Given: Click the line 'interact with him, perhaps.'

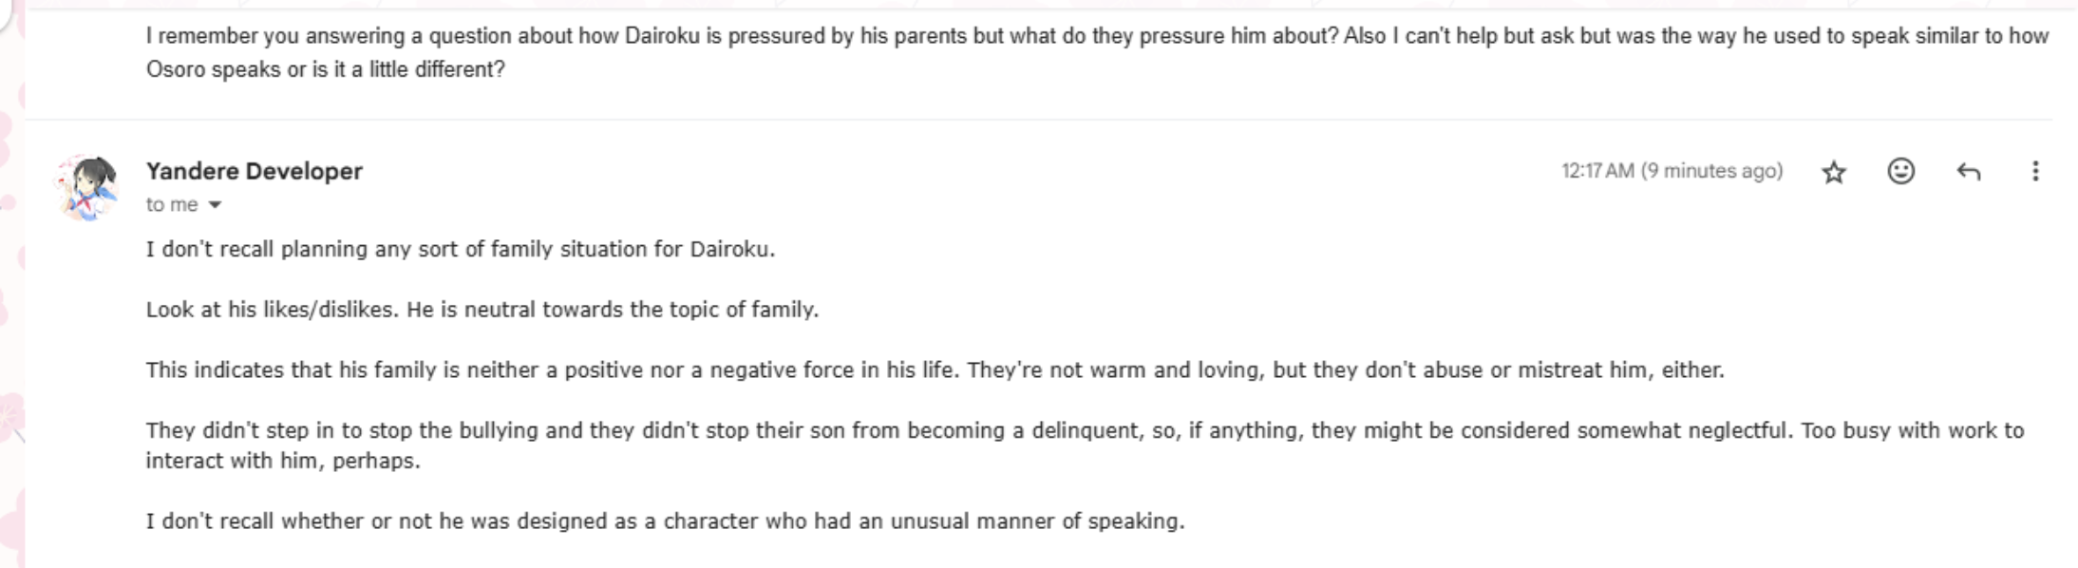Looking at the screenshot, I should pyautogui.click(x=282, y=461).
